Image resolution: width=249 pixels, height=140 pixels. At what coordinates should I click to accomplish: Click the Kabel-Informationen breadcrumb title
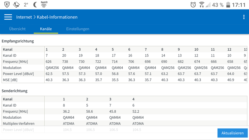57,17
